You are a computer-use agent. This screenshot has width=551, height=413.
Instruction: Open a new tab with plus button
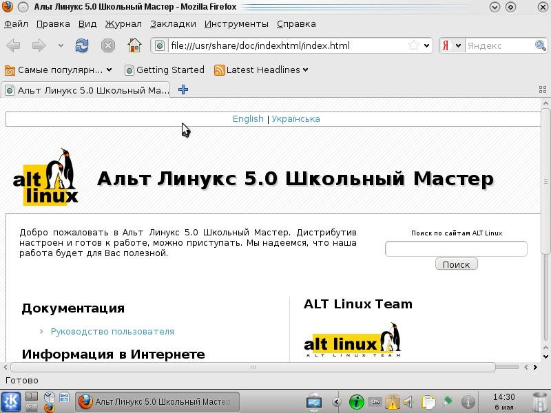click(x=183, y=89)
